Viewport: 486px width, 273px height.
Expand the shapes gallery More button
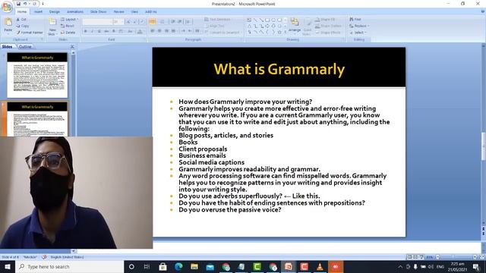(x=286, y=32)
